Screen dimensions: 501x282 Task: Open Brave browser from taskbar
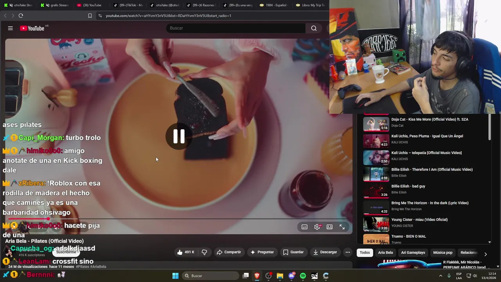257,276
